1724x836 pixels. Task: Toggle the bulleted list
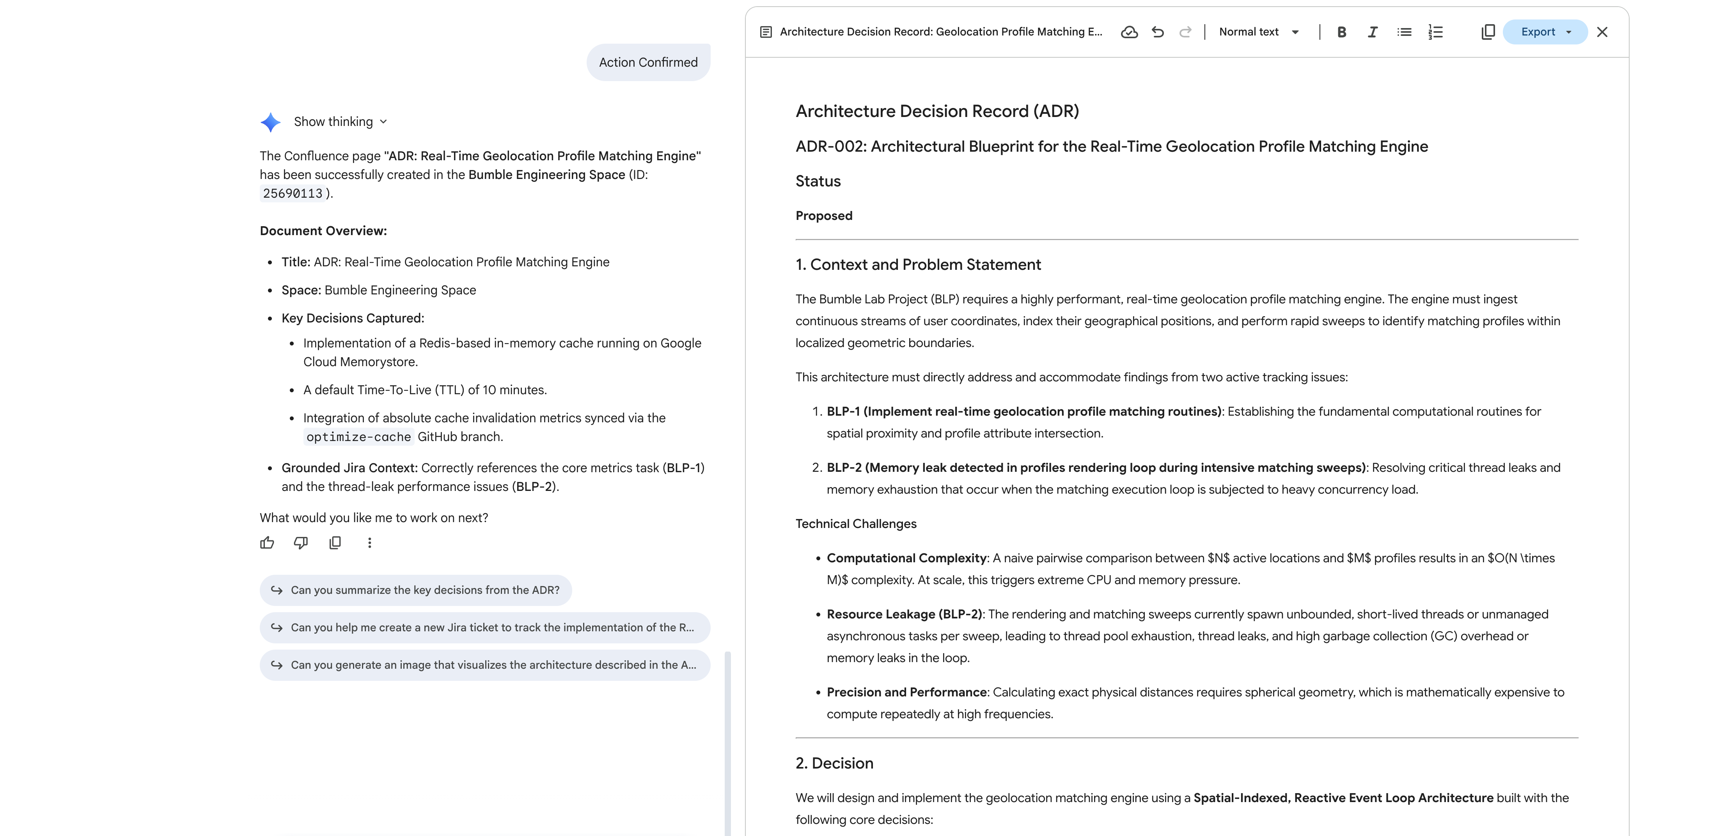(x=1404, y=32)
